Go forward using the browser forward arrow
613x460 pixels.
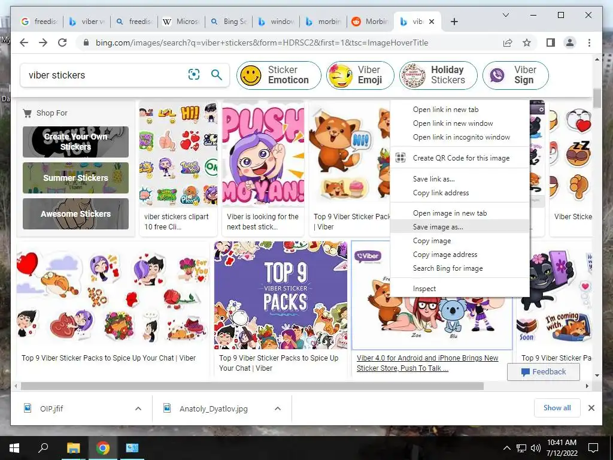pyautogui.click(x=43, y=43)
